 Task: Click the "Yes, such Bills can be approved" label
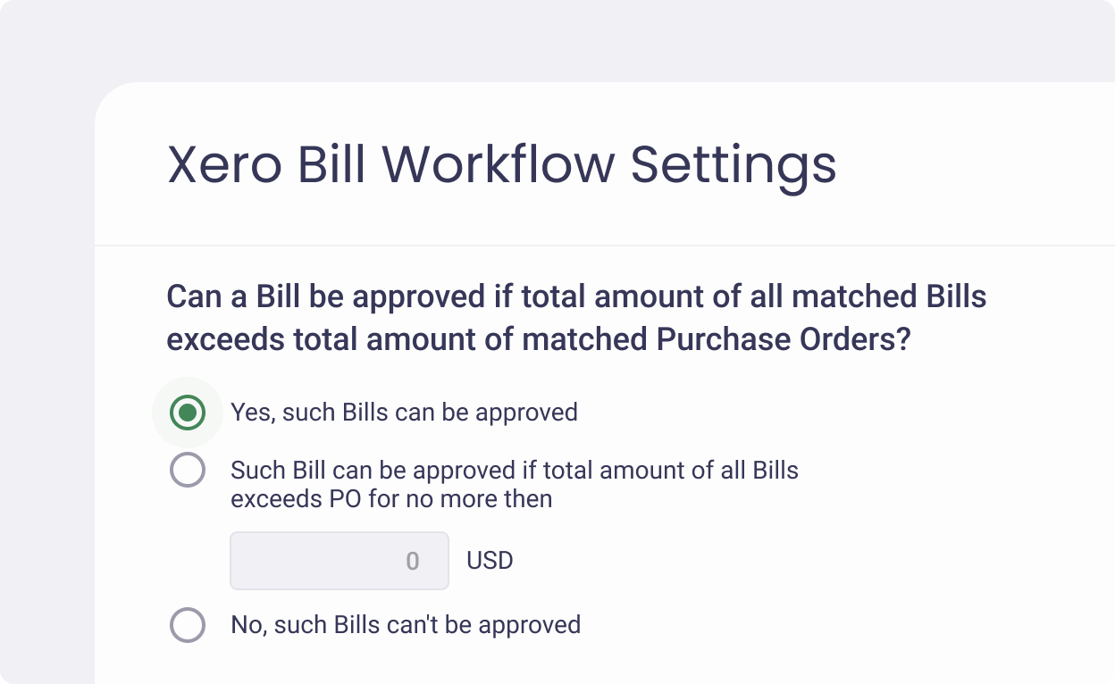point(404,413)
